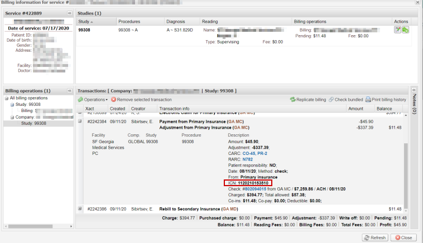Select the 99308 study row
The height and width of the screenshot is (243, 423).
click(244, 36)
